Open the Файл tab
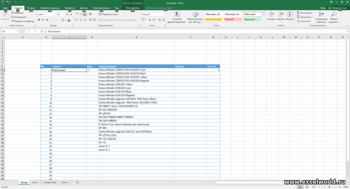Image resolution: width=350 pixels, height=189 pixels. click(x=5, y=8)
